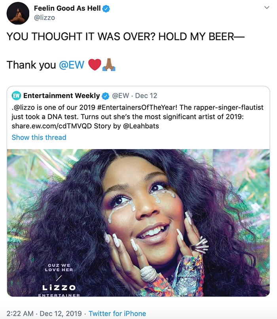Click the folded hands emoji
This screenshot has height=319, width=277.
[108, 65]
